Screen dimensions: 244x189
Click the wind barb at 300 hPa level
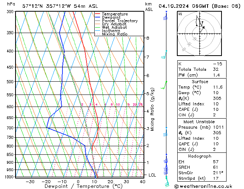tap(165, 16)
